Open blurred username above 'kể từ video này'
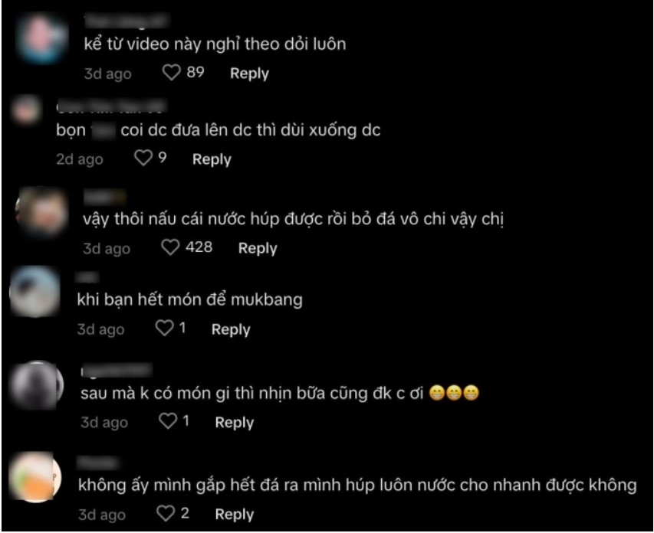Viewport: 654px width, 533px height. [127, 21]
